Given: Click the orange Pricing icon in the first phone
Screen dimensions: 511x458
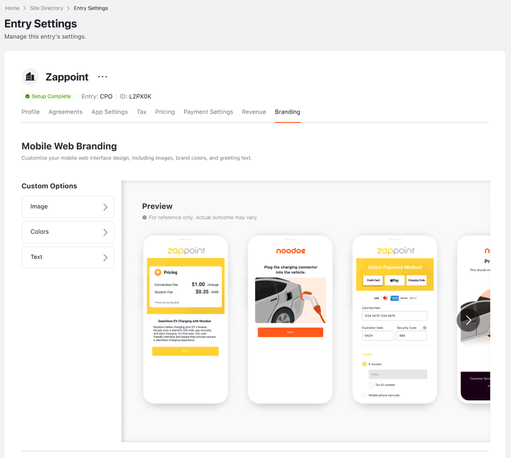Looking at the screenshot, I should pos(157,272).
